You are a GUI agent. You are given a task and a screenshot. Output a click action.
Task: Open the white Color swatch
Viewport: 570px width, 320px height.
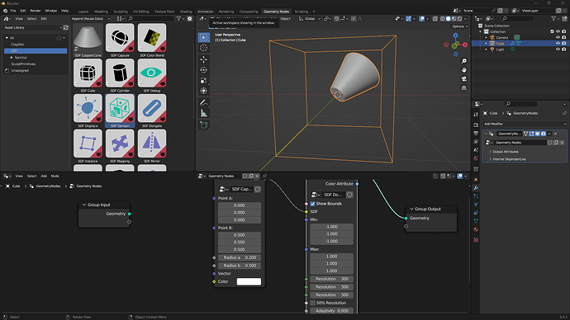point(249,281)
